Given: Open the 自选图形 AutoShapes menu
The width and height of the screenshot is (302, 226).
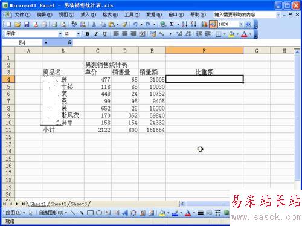Looking at the screenshot, I should [53, 213].
